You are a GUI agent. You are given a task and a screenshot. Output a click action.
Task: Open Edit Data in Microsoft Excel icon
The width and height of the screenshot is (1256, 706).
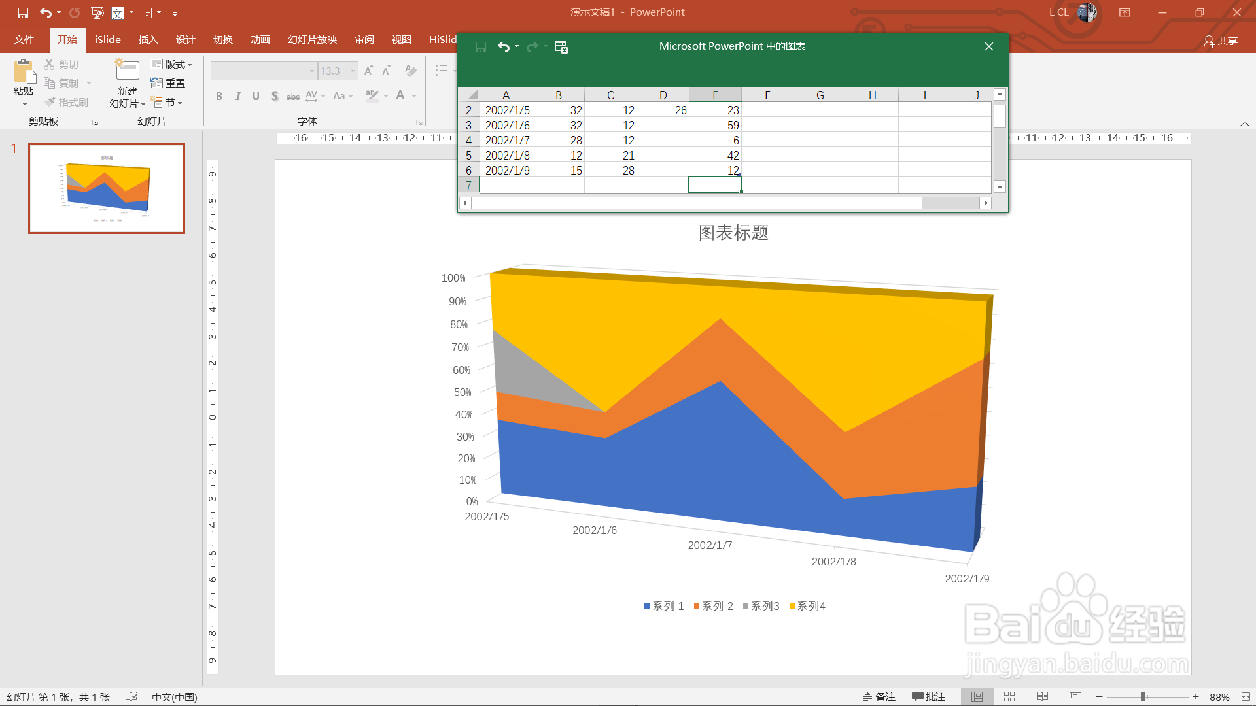click(561, 46)
